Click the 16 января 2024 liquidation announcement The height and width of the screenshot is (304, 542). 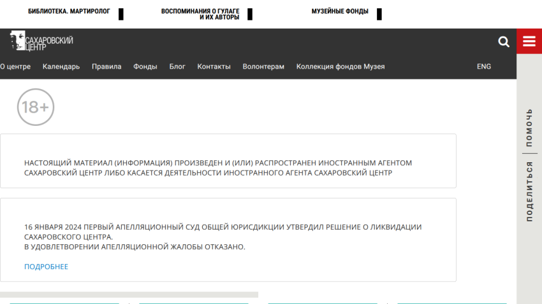coord(223,232)
